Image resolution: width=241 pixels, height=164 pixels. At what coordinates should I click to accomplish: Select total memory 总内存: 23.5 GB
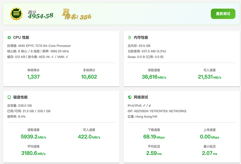coord(139,46)
